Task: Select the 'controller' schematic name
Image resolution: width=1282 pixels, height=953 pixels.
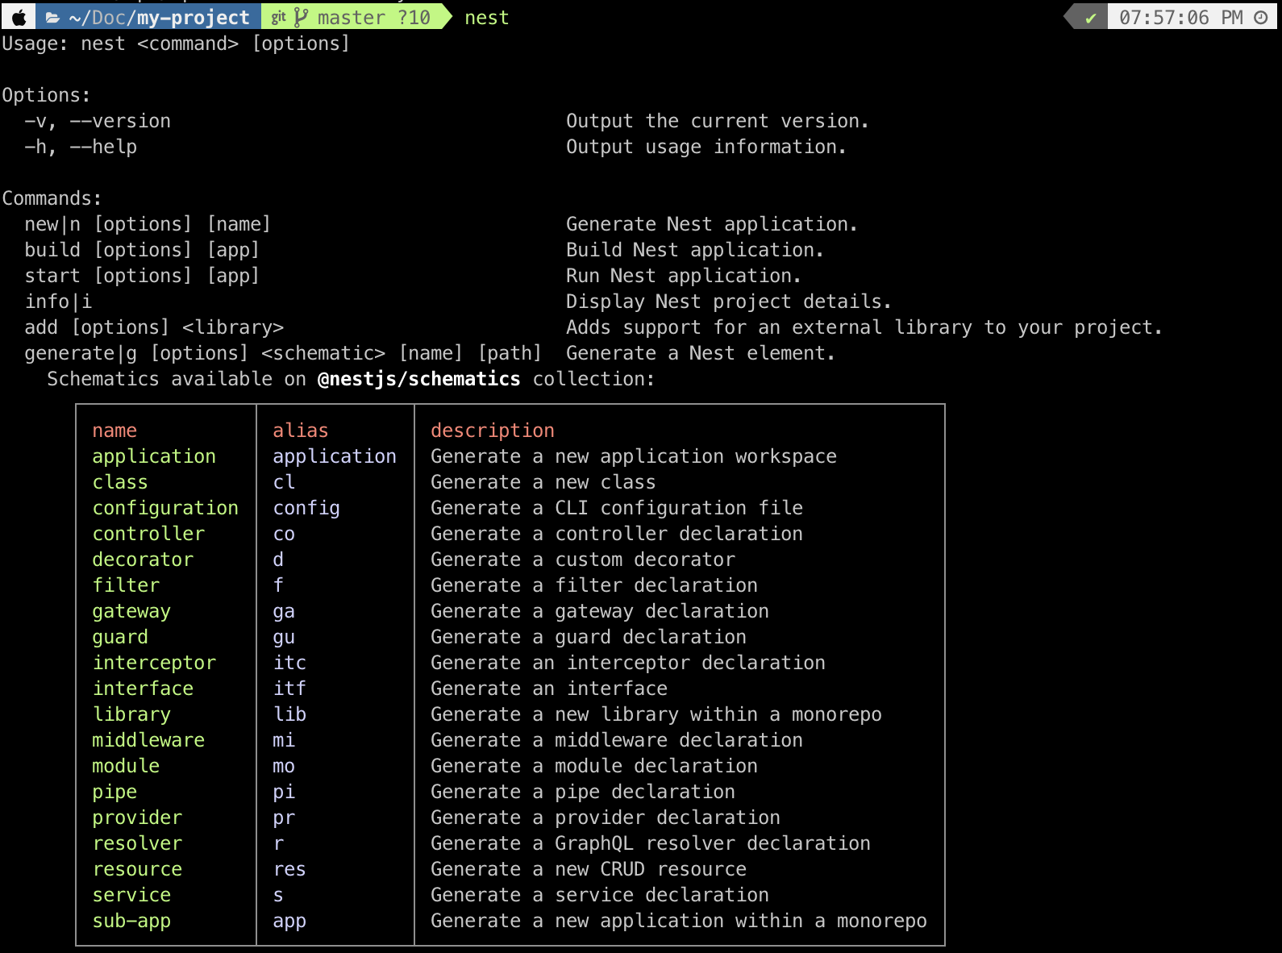Action: point(148,534)
